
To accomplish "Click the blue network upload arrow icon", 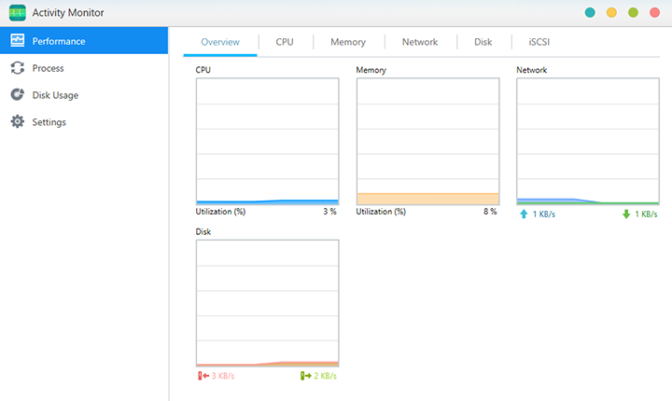I will point(525,214).
